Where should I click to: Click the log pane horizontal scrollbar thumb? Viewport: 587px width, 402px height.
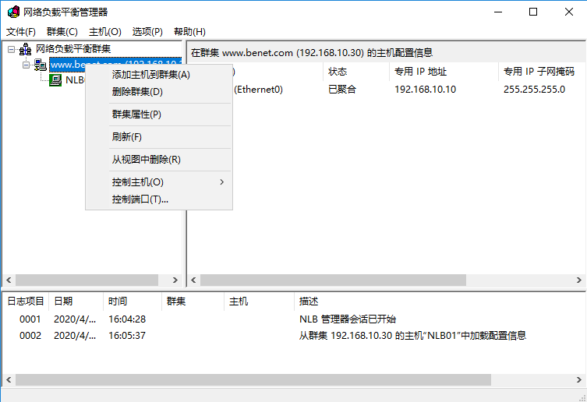pos(253,379)
